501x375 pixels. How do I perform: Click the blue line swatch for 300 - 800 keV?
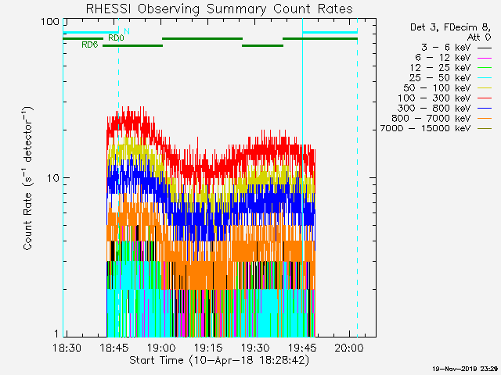(485, 109)
